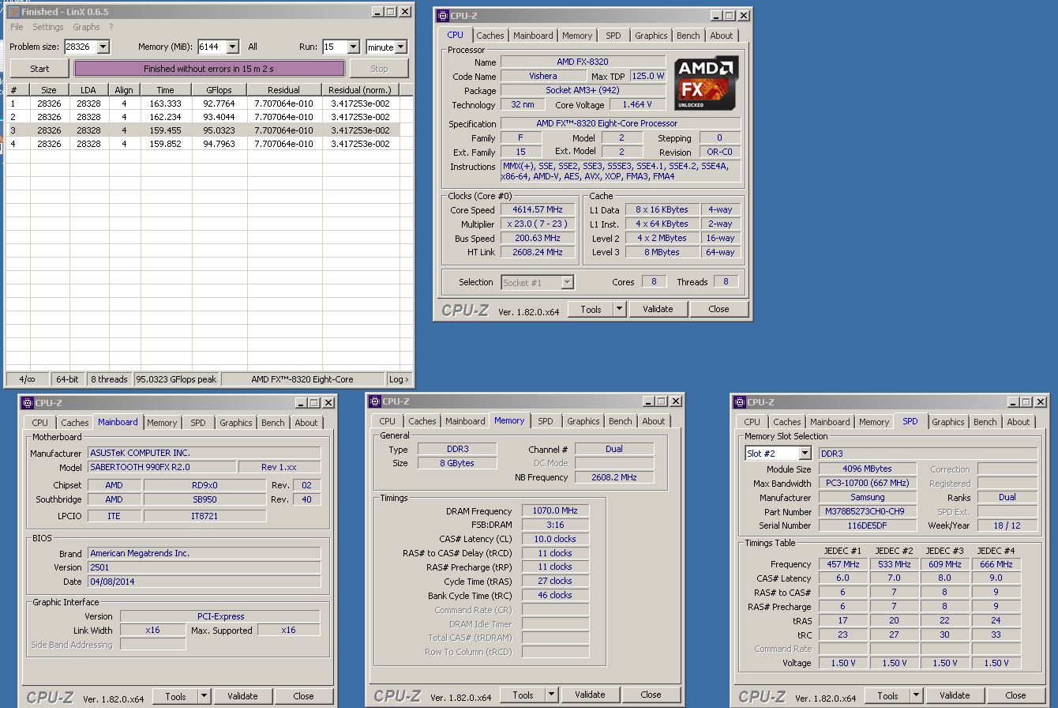Open the Problem size dropdown in LinX
The image size is (1058, 708).
pyautogui.click(x=103, y=47)
